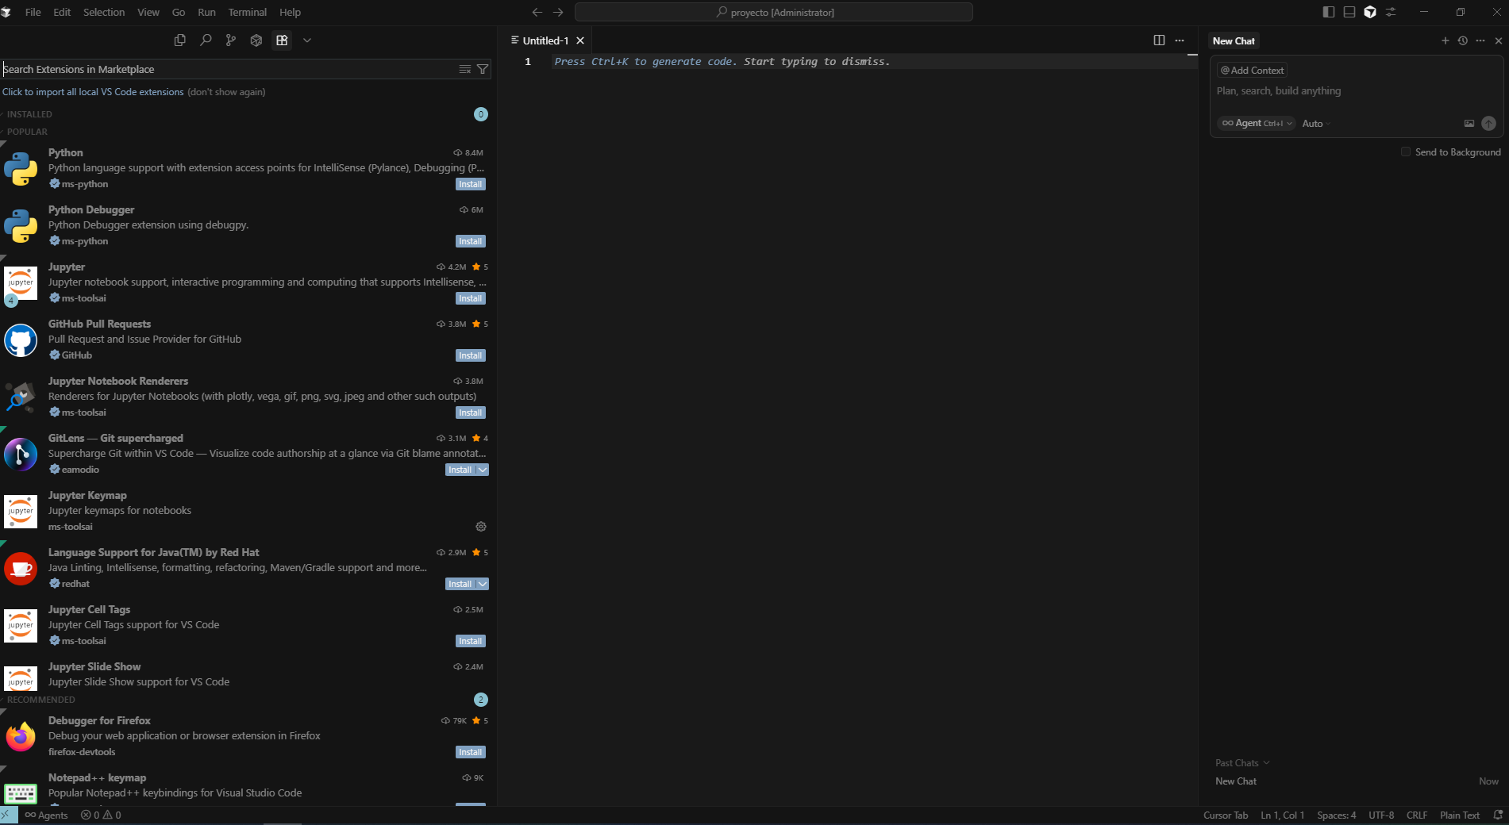Open the GitHub Pull Requests logo
1509x825 pixels.
[21, 340]
